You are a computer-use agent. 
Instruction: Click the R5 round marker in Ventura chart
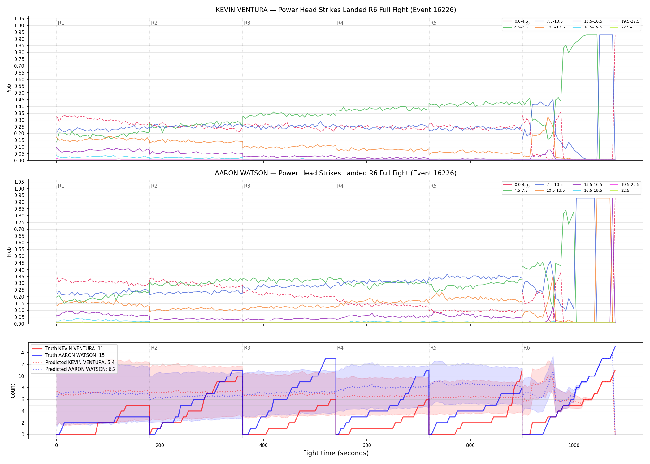pos(433,23)
